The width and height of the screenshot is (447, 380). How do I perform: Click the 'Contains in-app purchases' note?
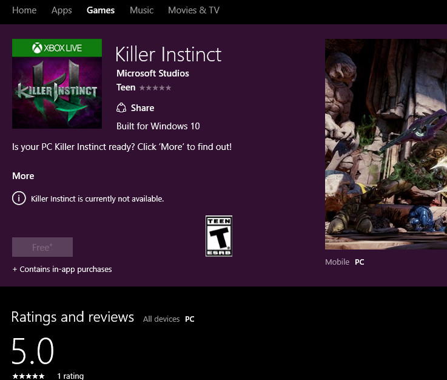click(x=62, y=270)
